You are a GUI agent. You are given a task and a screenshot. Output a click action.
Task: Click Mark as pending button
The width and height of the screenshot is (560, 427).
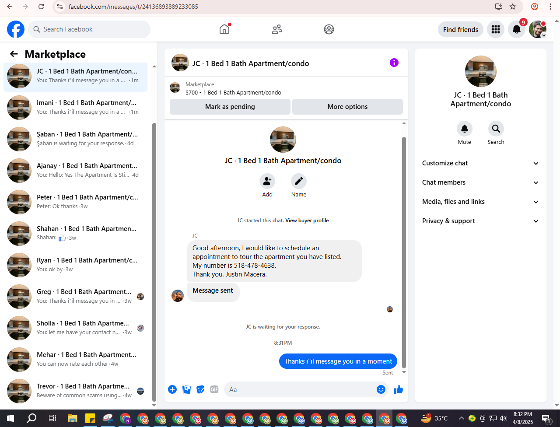click(x=230, y=107)
